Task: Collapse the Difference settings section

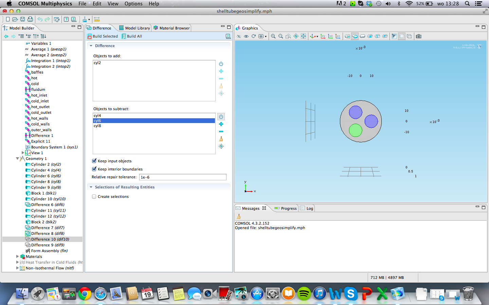Action: 91,46
